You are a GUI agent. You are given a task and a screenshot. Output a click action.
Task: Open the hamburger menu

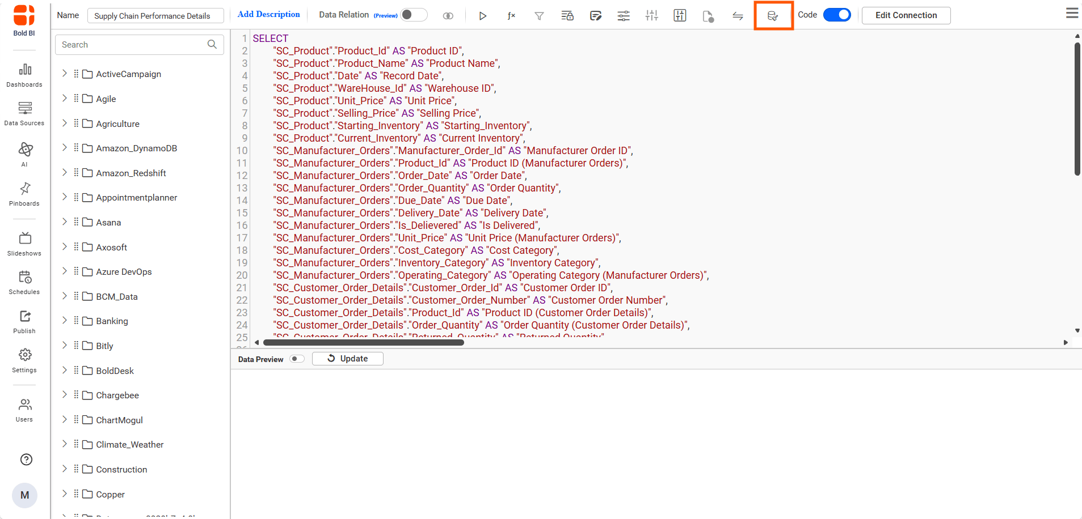[x=1072, y=13]
